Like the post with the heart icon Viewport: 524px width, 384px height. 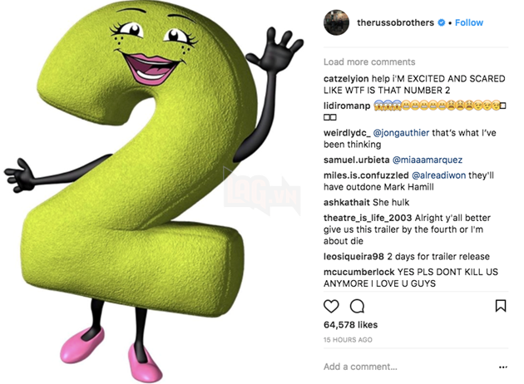pyautogui.click(x=331, y=306)
